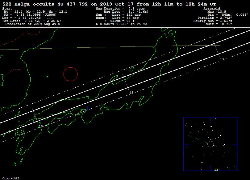
Task: Click the 'Occult 4.5.0.2' version label
Action: tap(10, 178)
